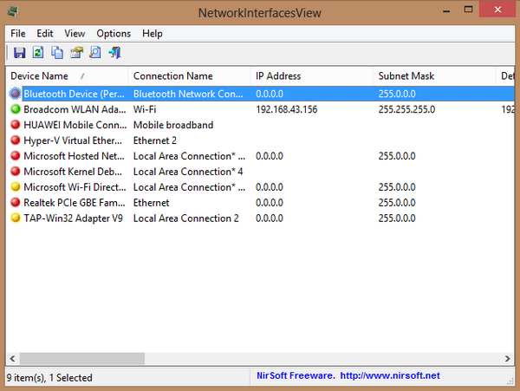520x391 pixels.
Task: Click the Find toolbar icon
Action: pos(95,53)
